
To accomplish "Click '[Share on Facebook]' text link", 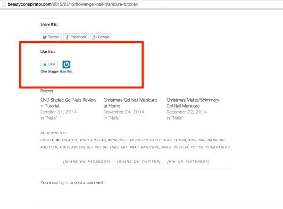I will [x=87, y=161].
